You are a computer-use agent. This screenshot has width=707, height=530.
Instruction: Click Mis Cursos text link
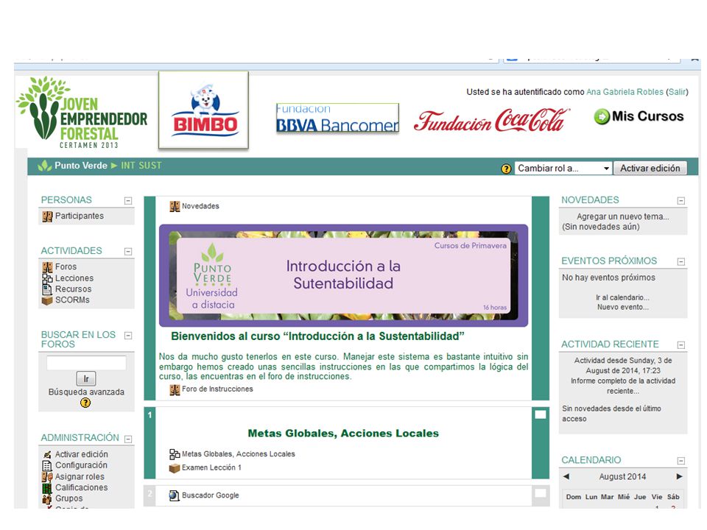[647, 116]
